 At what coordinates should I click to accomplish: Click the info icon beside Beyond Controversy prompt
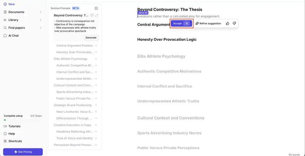coord(92,15)
